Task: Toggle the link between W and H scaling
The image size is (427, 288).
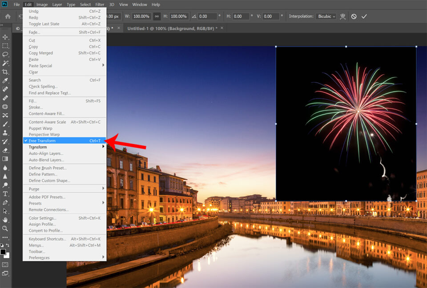Action: pos(156,16)
